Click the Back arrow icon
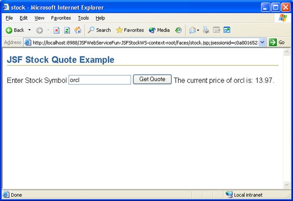 pos(9,30)
